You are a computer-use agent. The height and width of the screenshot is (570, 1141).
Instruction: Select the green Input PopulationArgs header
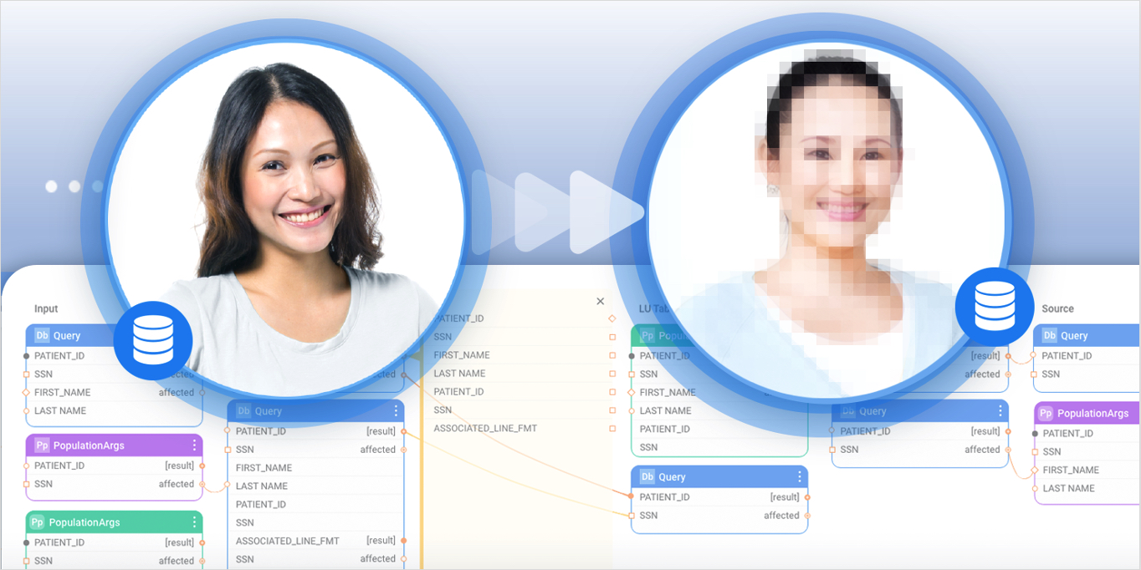(x=114, y=522)
